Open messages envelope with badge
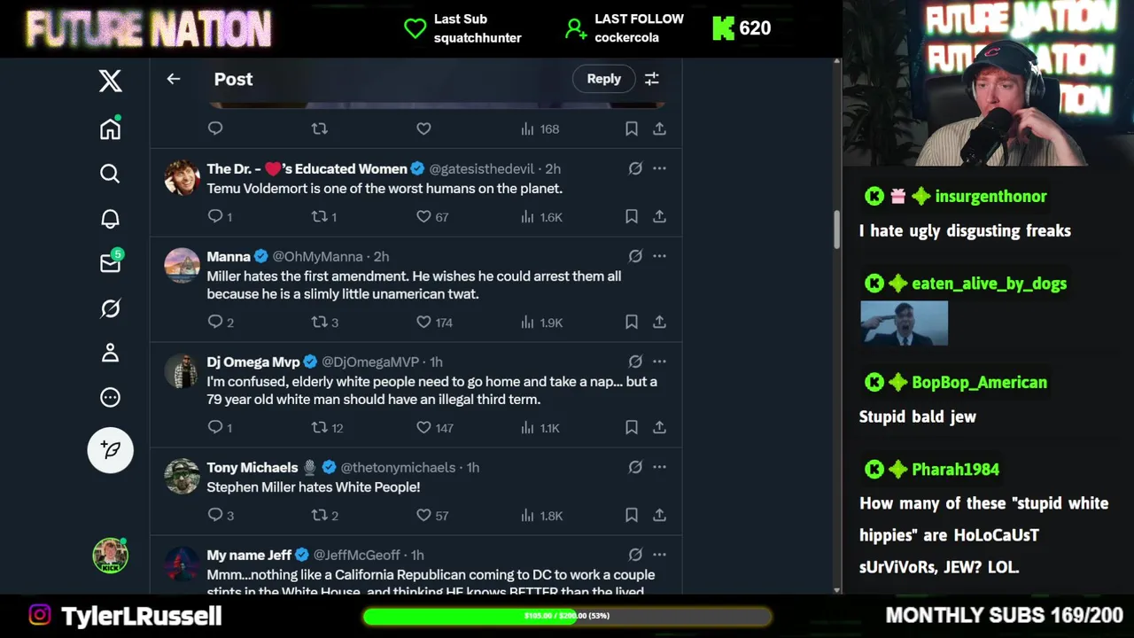Image resolution: width=1134 pixels, height=638 pixels. coord(111,262)
